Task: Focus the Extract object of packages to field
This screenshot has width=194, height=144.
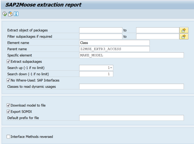Action: [158, 30]
